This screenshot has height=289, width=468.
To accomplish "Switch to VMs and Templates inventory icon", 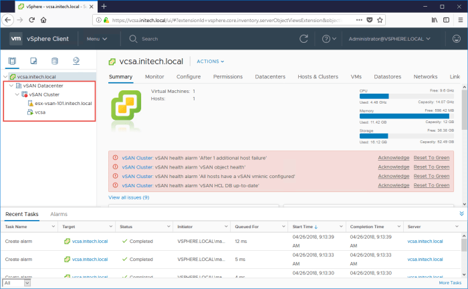I will pyautogui.click(x=33, y=62).
